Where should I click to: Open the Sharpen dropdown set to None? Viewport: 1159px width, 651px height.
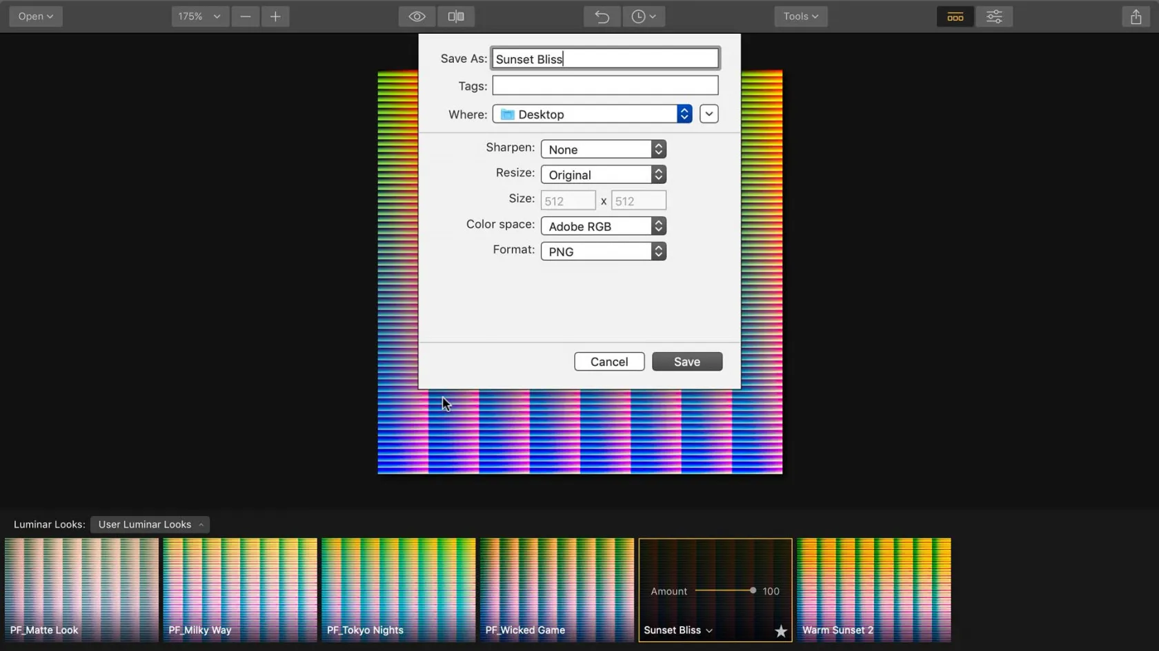pyautogui.click(x=603, y=149)
